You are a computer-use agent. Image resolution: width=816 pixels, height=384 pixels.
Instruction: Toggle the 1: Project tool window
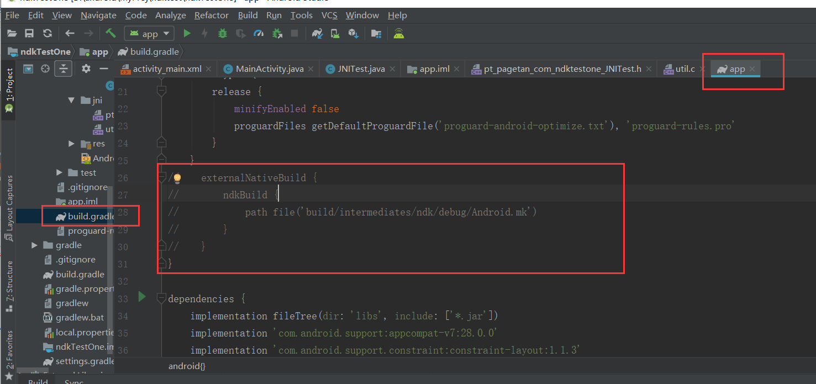(9, 91)
